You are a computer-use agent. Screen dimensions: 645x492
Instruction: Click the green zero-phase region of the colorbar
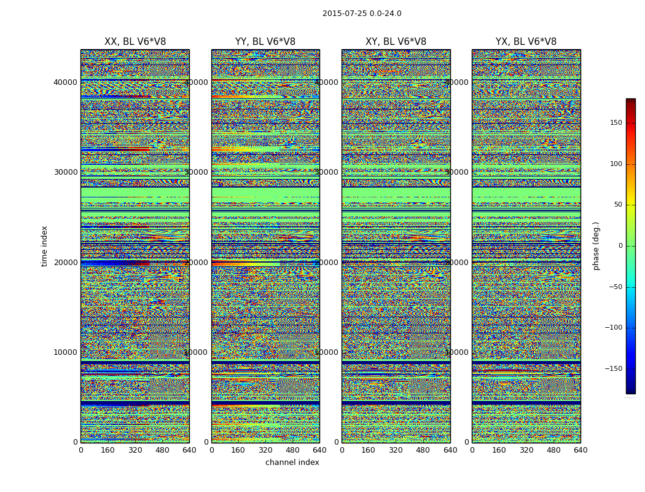pyautogui.click(x=630, y=246)
